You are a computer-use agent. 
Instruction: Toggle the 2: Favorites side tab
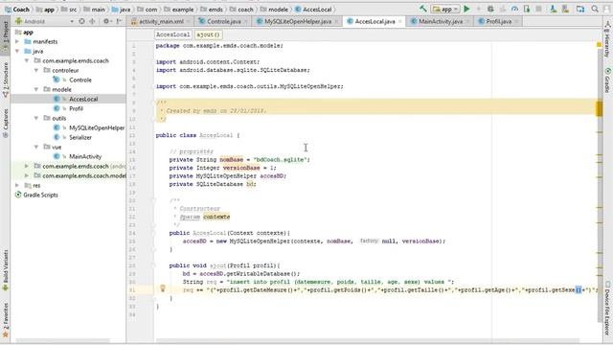(5, 320)
